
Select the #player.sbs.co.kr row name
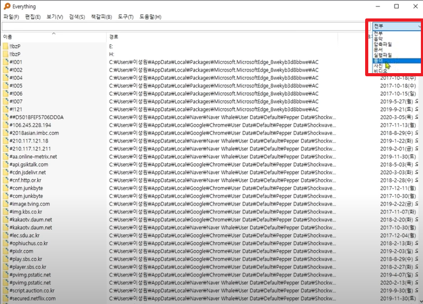pyautogui.click(x=28, y=267)
